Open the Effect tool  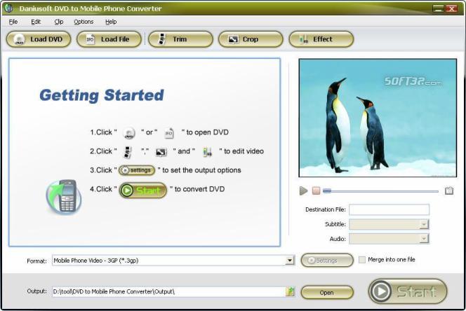321,39
